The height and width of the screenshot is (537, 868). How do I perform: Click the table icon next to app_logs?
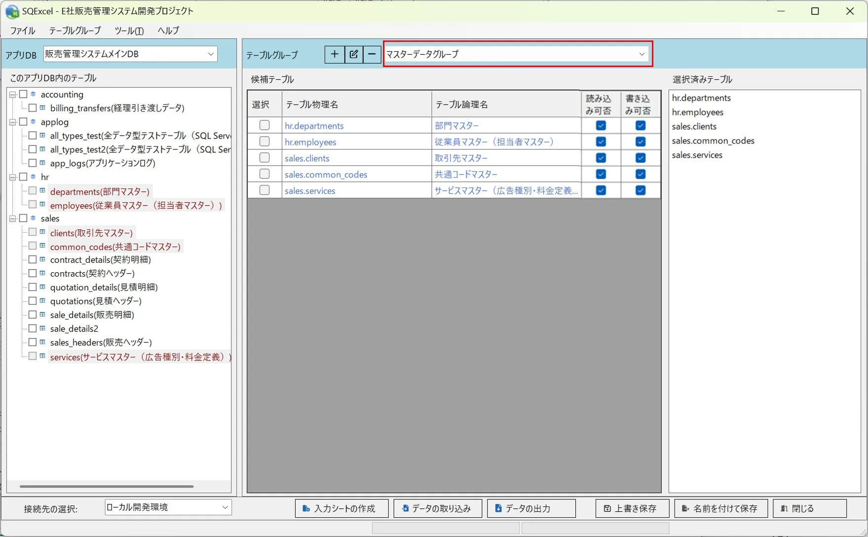(x=43, y=163)
